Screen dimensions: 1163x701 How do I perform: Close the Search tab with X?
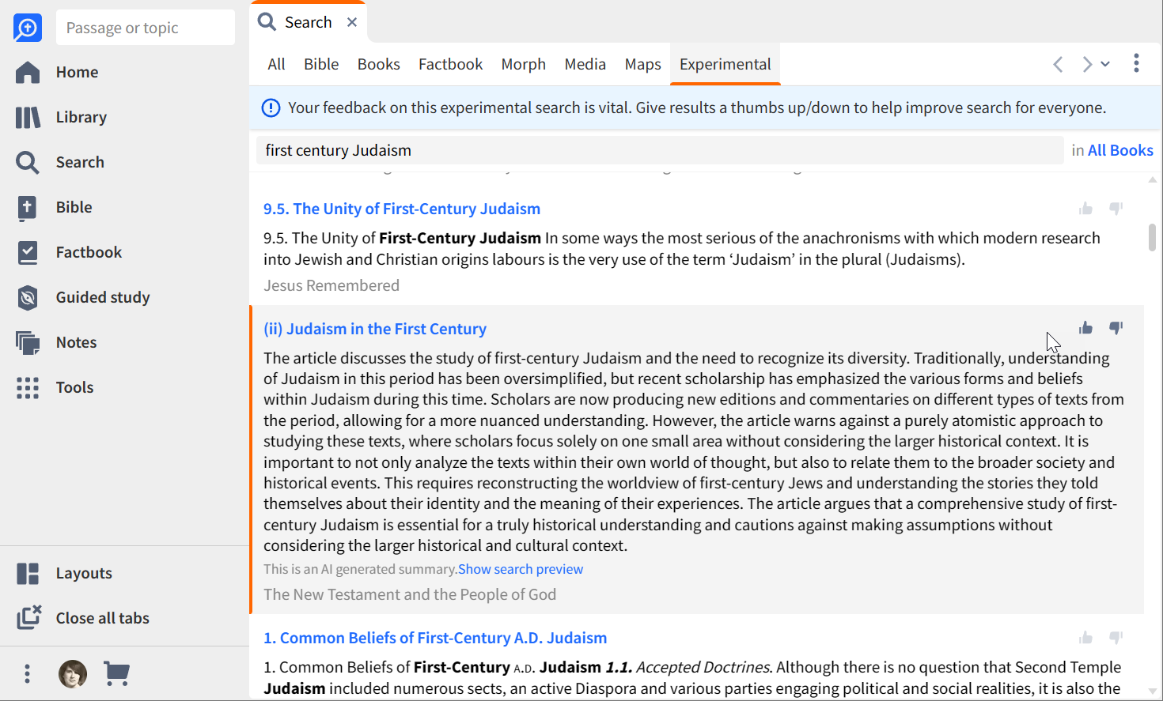coord(352,22)
